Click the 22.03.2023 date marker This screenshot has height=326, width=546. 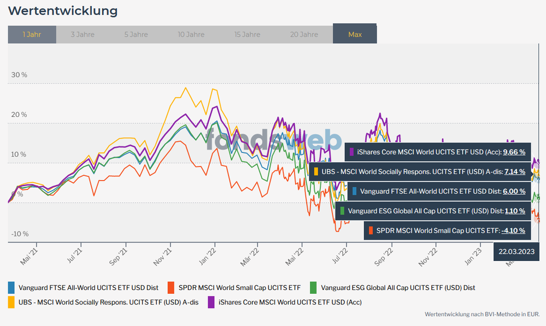[517, 252]
